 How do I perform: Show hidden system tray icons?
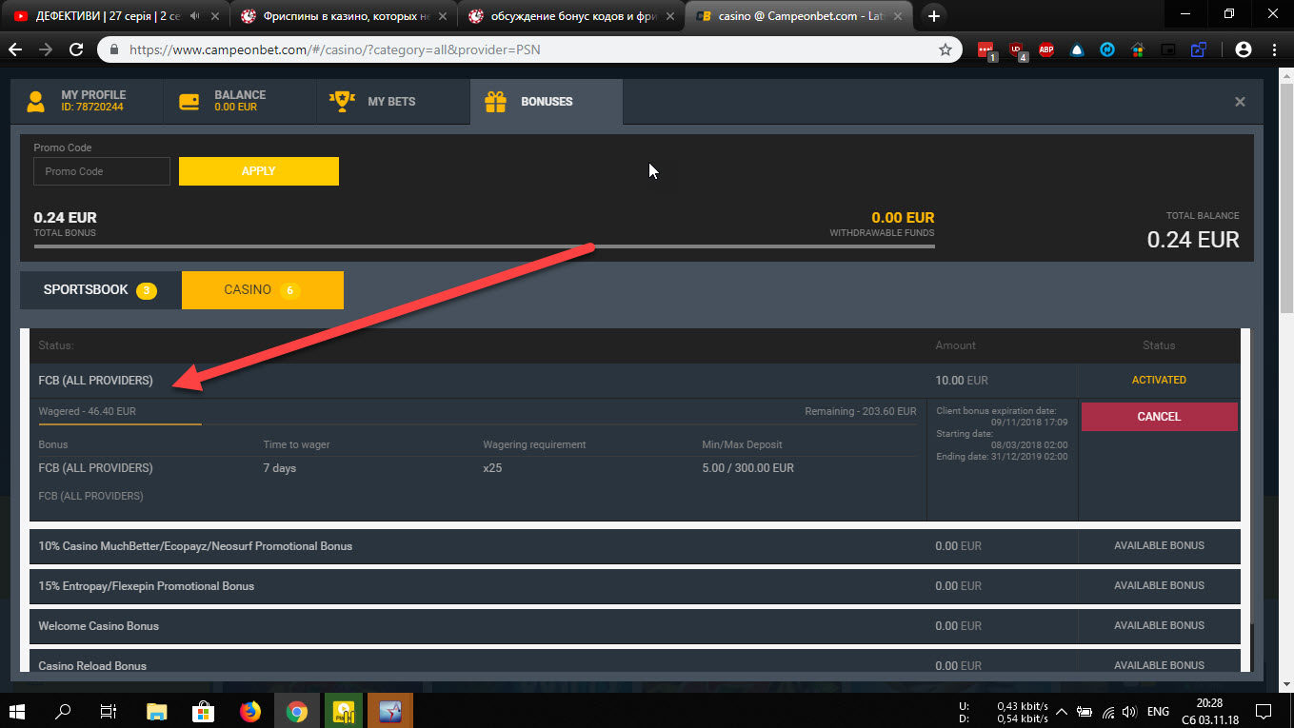coord(1060,711)
